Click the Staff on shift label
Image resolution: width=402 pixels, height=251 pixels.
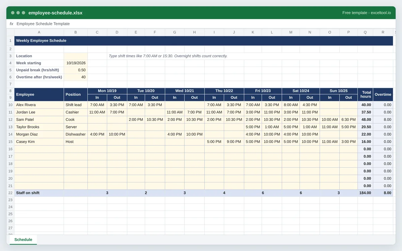pyautogui.click(x=28, y=193)
